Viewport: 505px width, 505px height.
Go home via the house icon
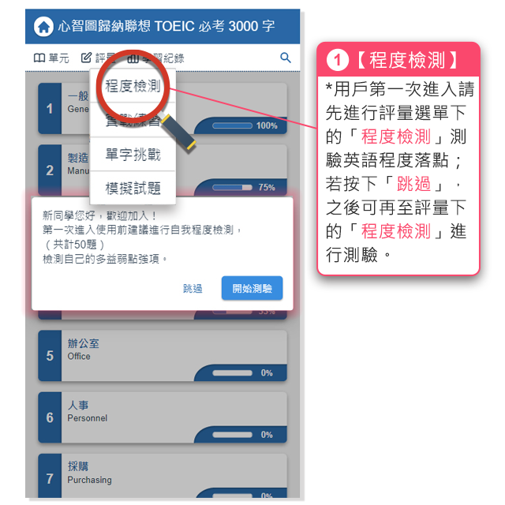(x=43, y=26)
